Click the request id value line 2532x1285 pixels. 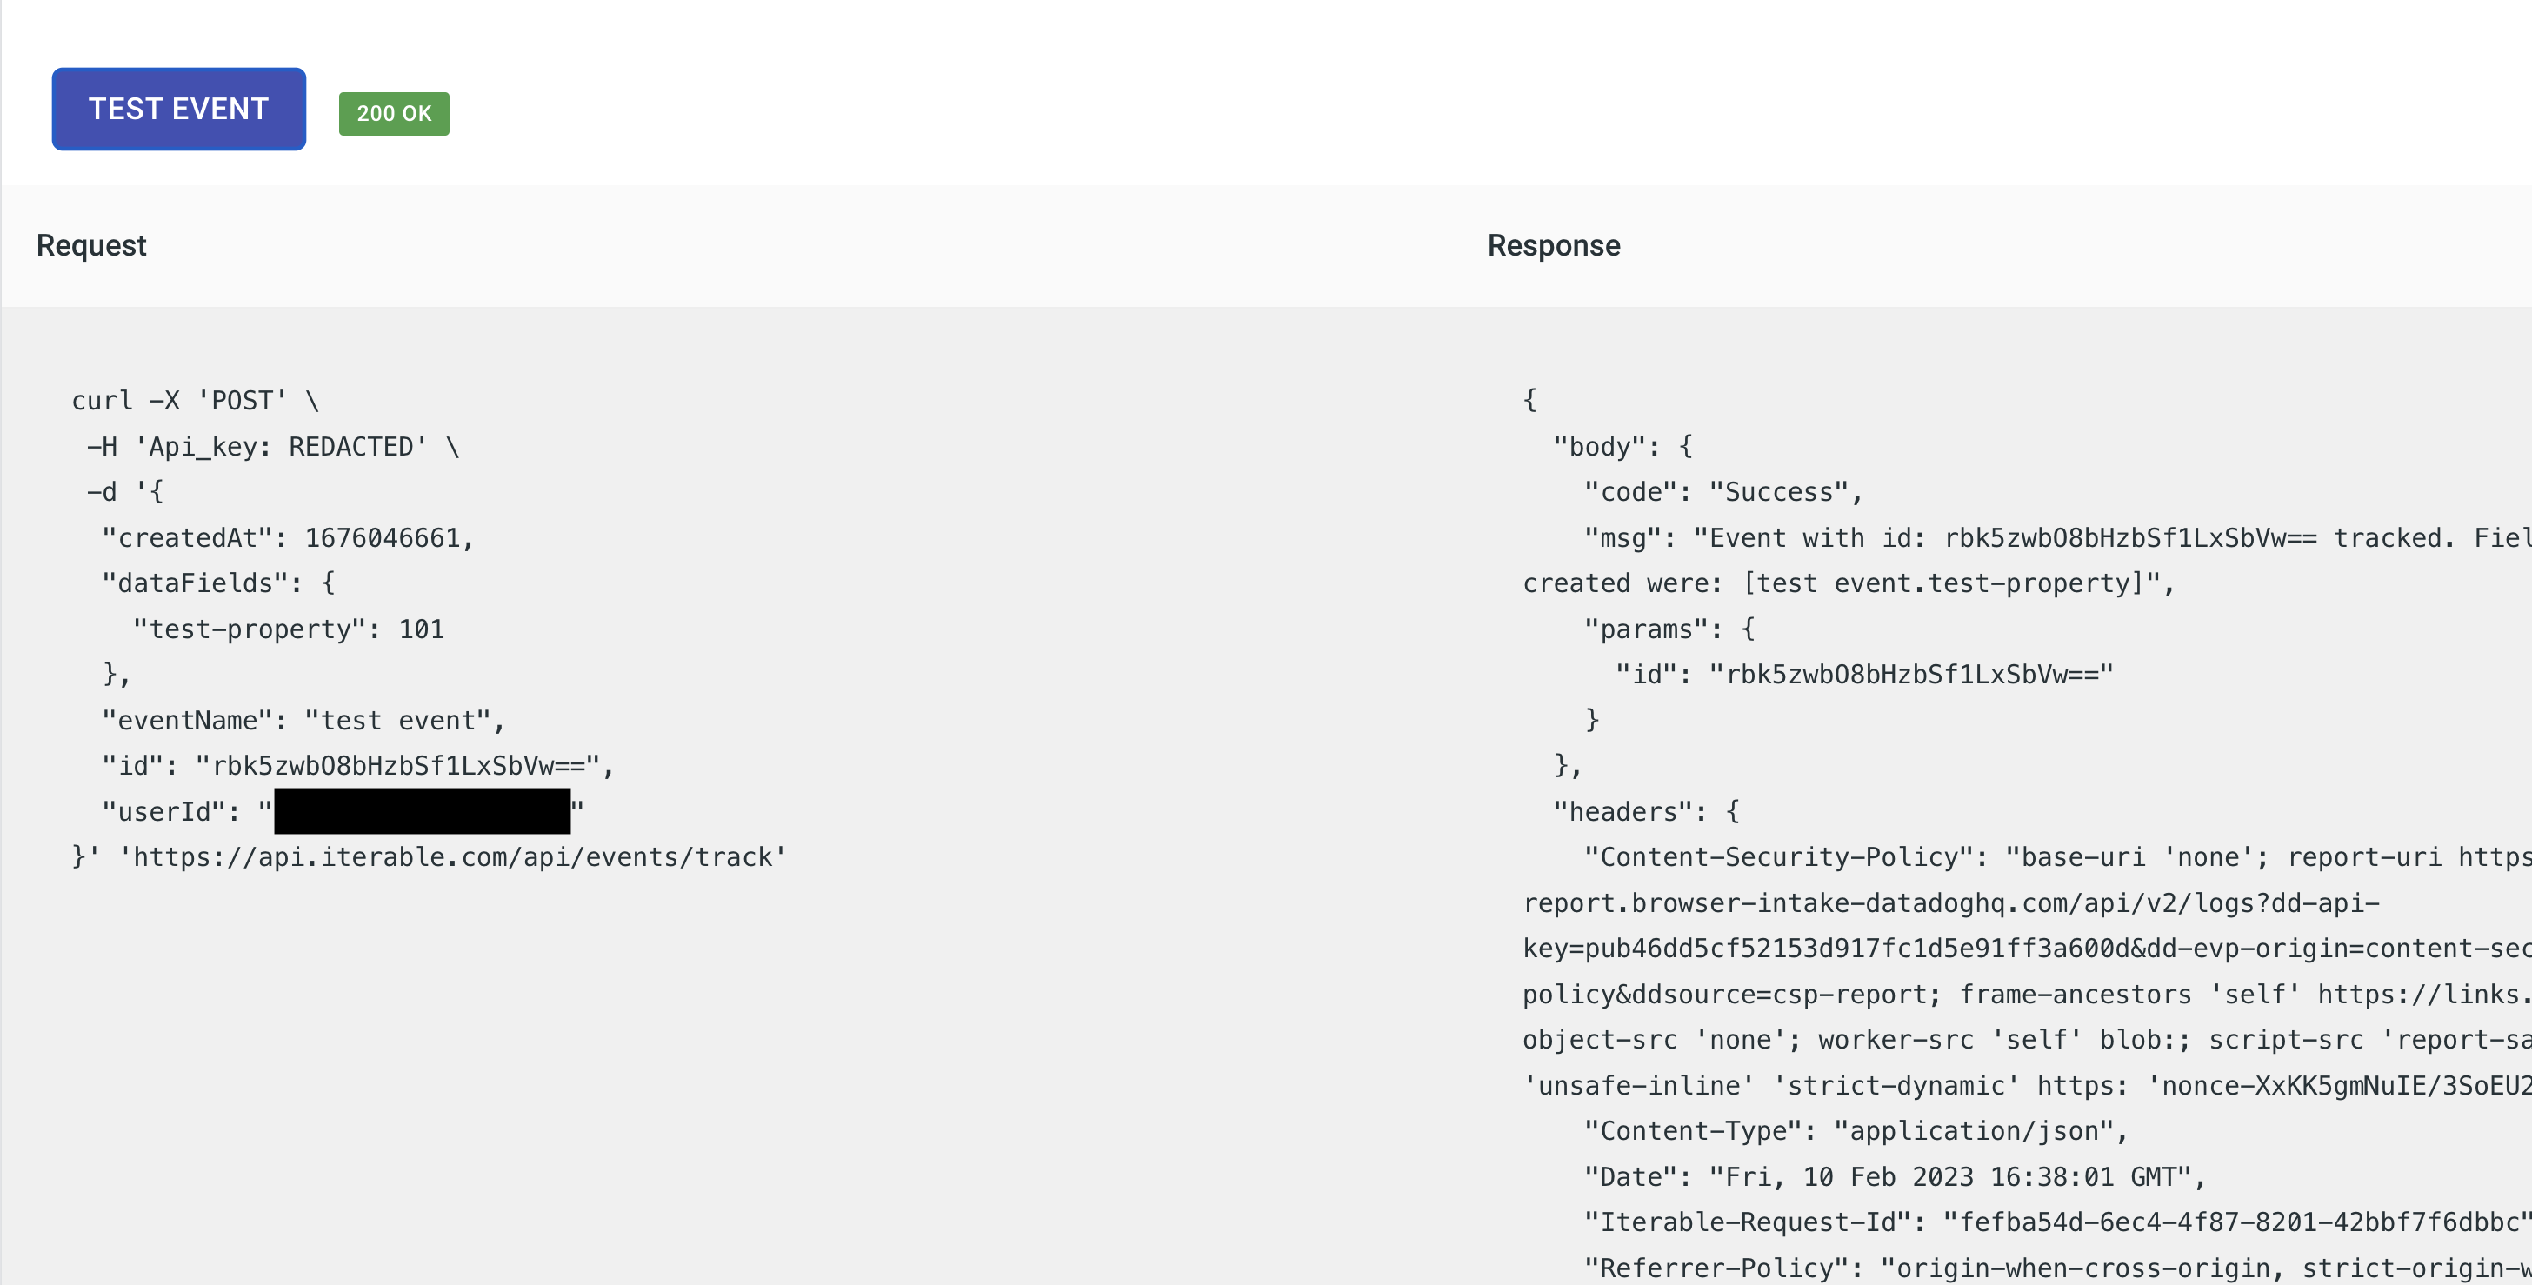[x=397, y=766]
